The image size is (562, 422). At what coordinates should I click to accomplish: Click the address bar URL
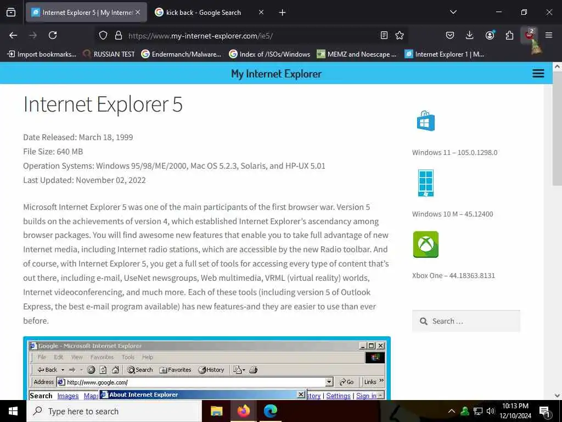[x=201, y=36]
